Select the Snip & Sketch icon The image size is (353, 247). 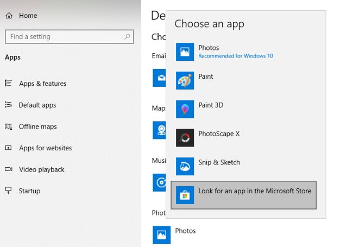point(185,166)
